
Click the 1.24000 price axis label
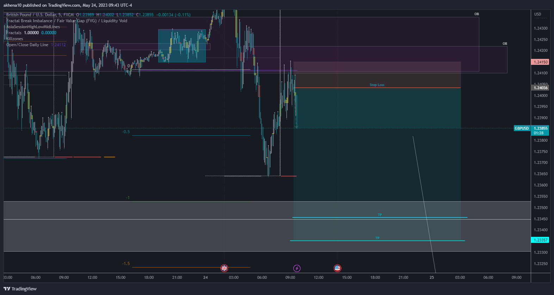[x=541, y=96]
